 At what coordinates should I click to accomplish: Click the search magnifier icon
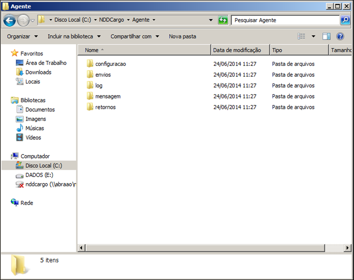tap(345, 20)
